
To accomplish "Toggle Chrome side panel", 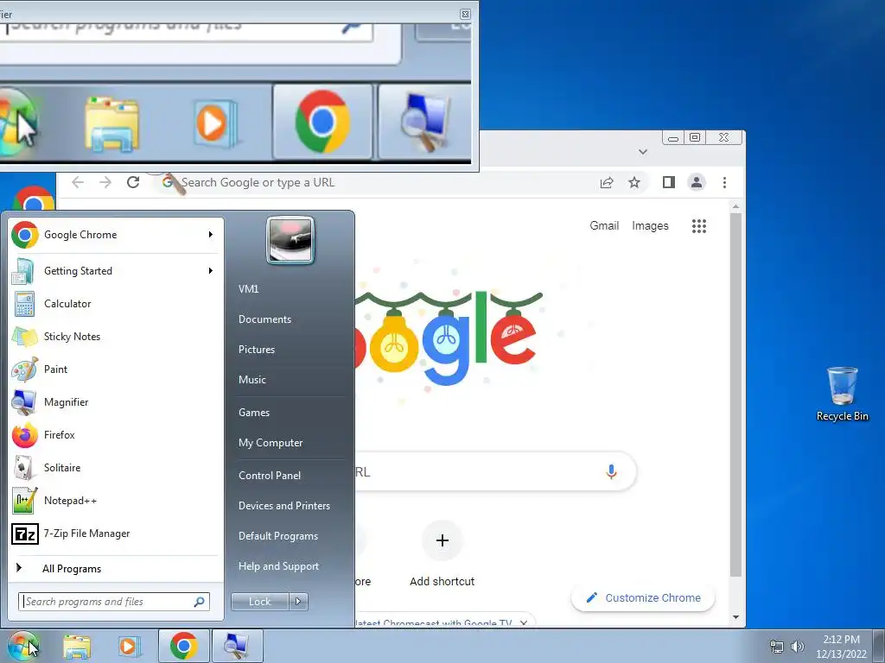I will click(x=669, y=182).
